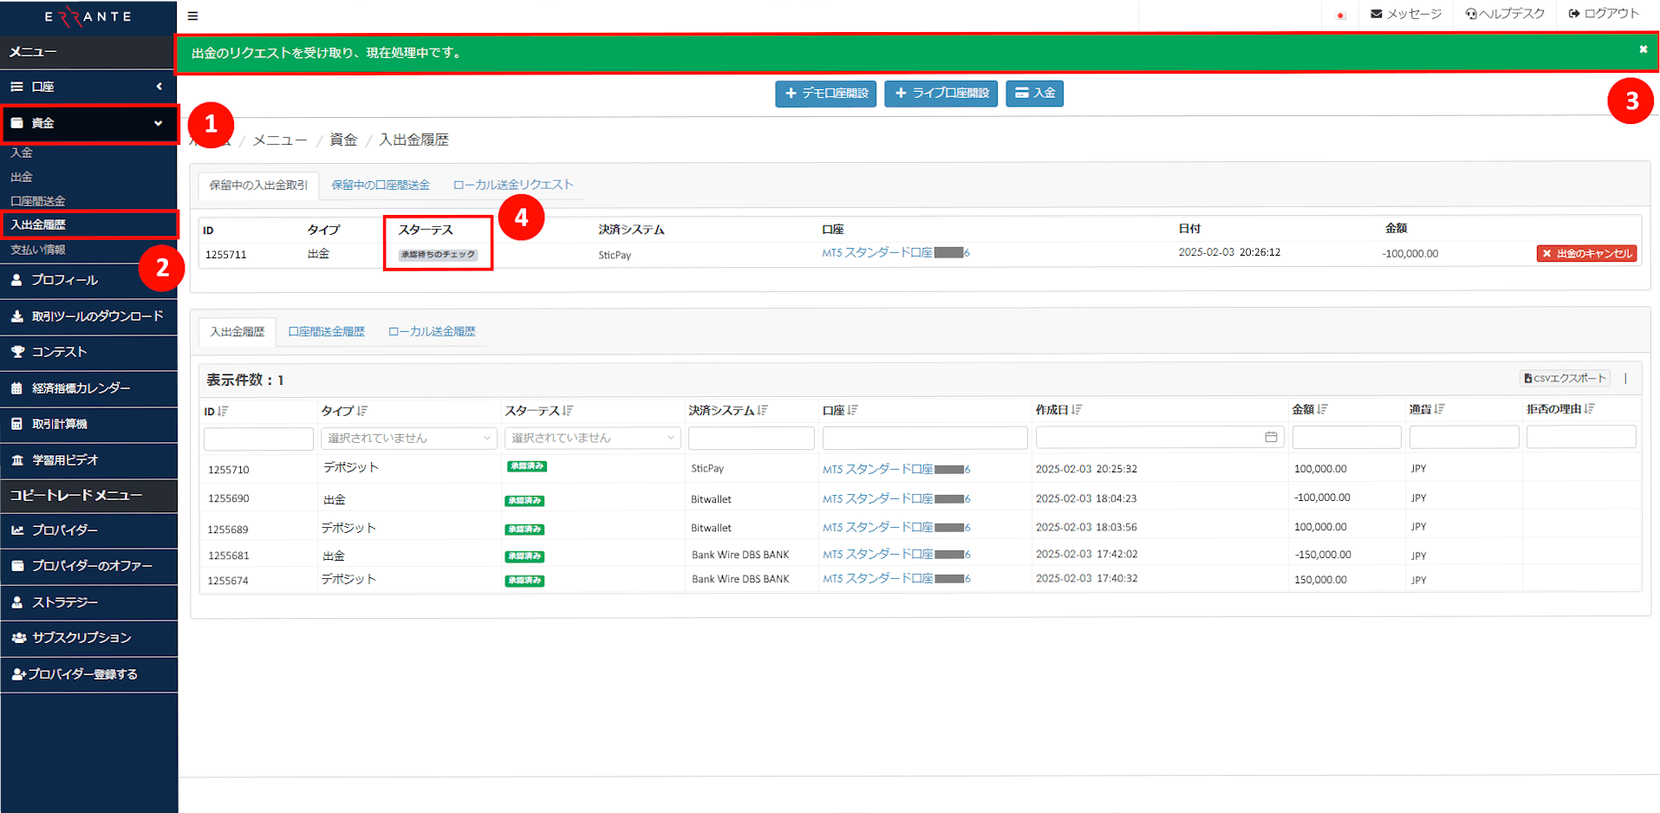Open コンテスト via the trophy icon

click(x=18, y=351)
